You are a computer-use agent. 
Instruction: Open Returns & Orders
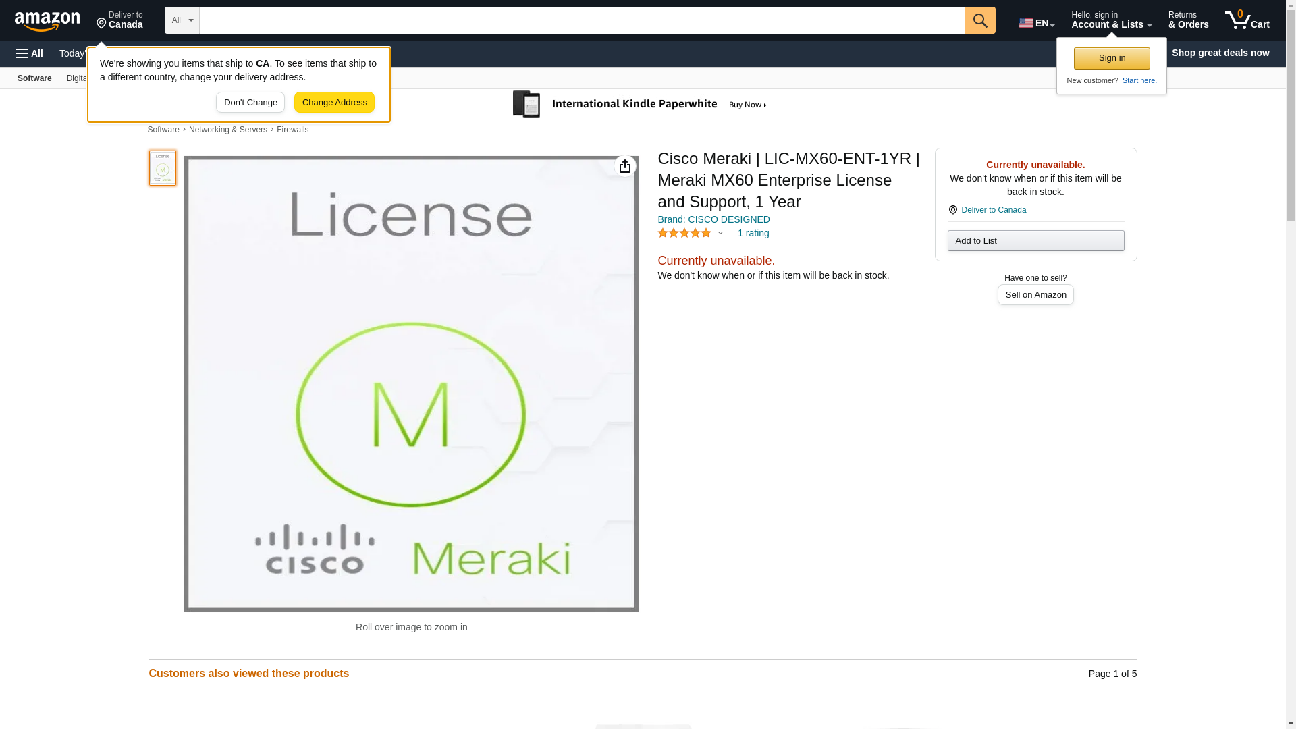point(1188,20)
